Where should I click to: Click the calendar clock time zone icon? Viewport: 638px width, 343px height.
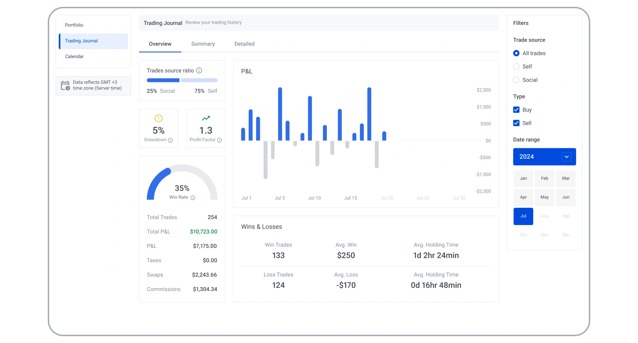[x=65, y=86]
